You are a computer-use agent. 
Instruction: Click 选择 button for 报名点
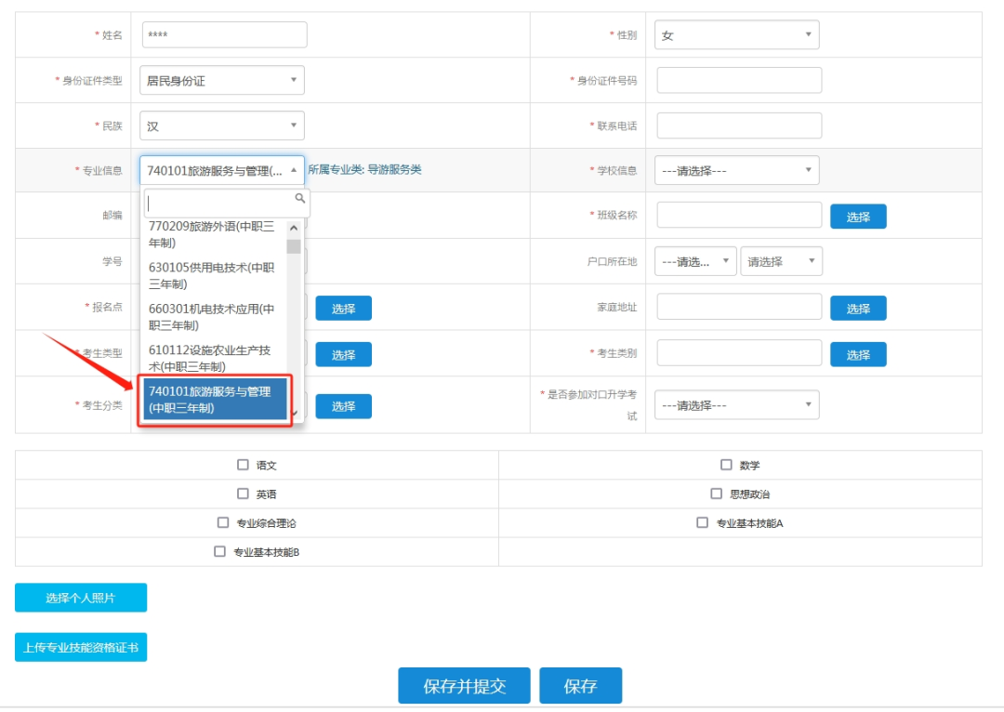(343, 308)
